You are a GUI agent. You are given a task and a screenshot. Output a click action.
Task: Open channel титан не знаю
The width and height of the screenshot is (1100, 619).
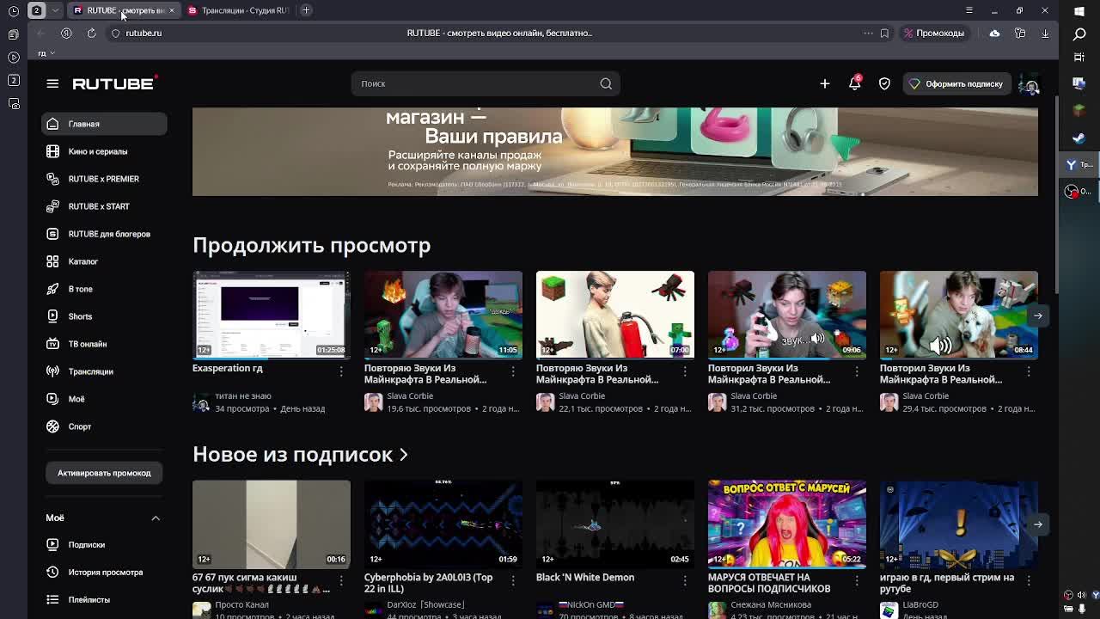click(243, 396)
